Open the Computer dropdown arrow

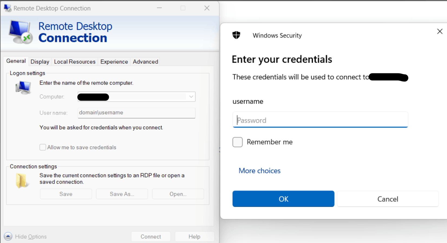[x=191, y=97]
